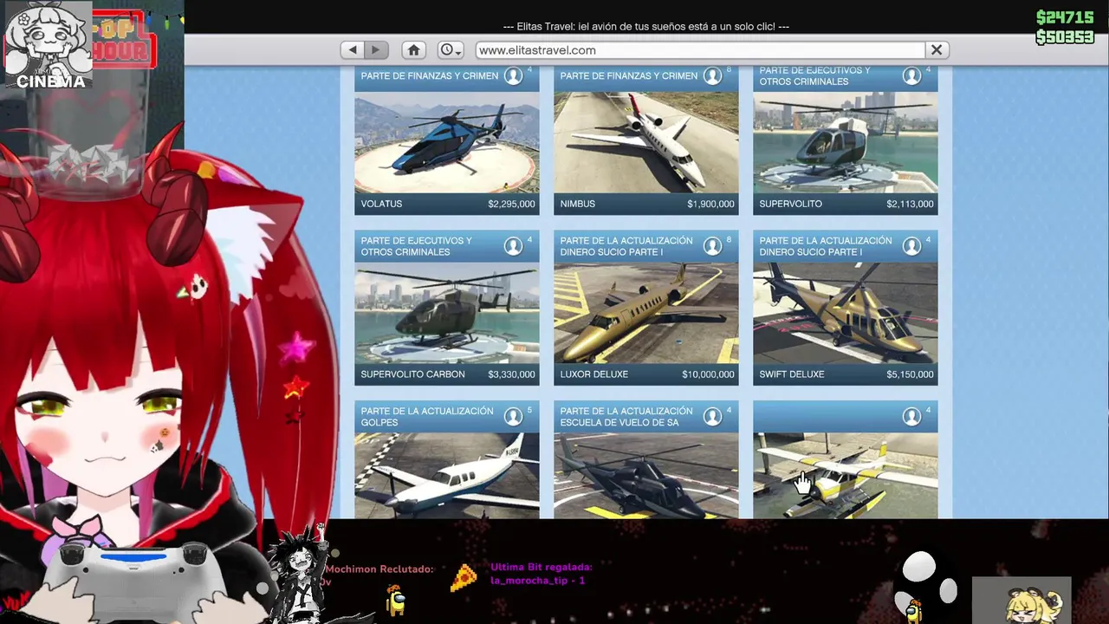Screen dimensions: 1109x624
Task: Click the $1,900,000 Nimbus price
Action: (710, 204)
